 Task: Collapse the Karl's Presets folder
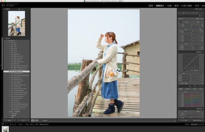[7, 41]
